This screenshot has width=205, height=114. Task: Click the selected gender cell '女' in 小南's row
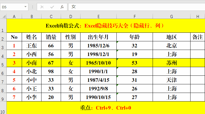(70, 63)
